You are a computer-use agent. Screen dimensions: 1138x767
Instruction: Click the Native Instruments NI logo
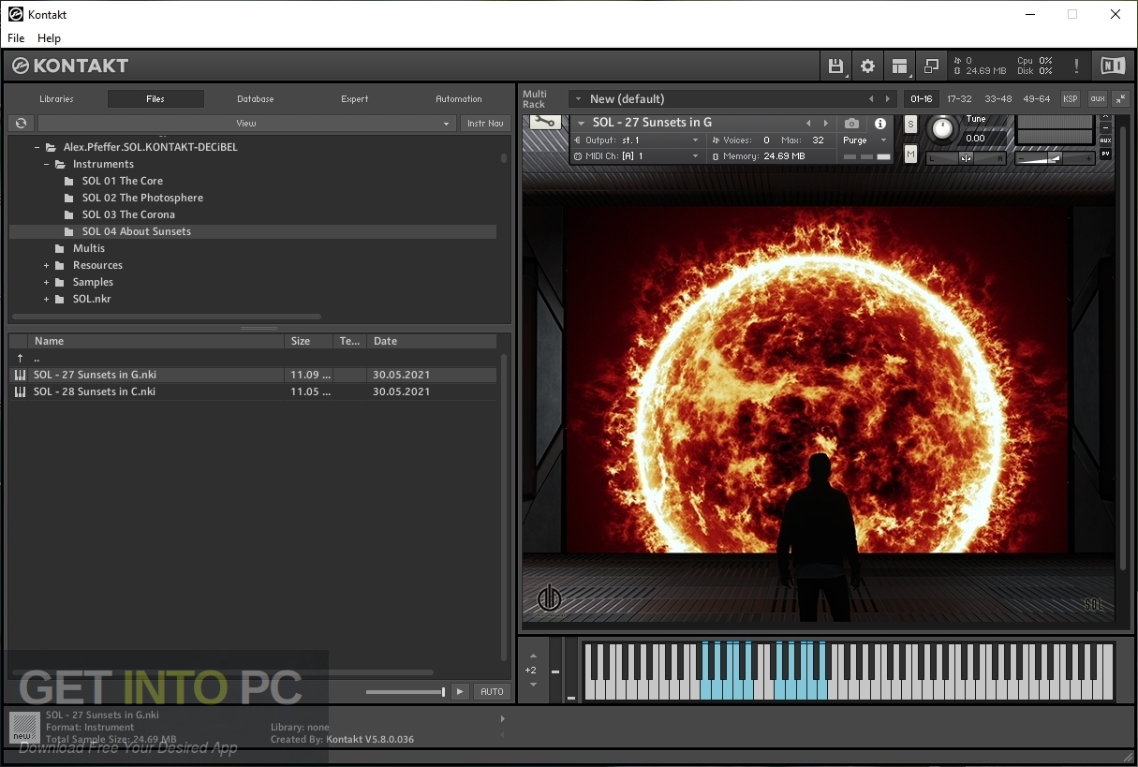(x=1113, y=66)
